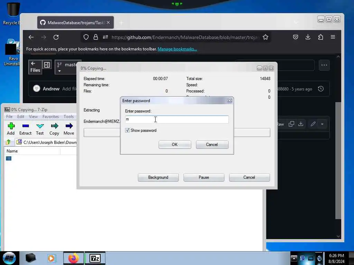
Task: Click the GitHub Files back button
Action: [35, 67]
